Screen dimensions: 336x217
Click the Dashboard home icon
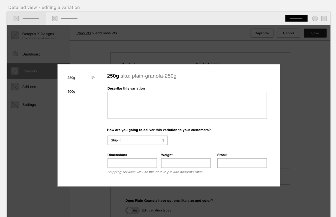[x=15, y=54]
